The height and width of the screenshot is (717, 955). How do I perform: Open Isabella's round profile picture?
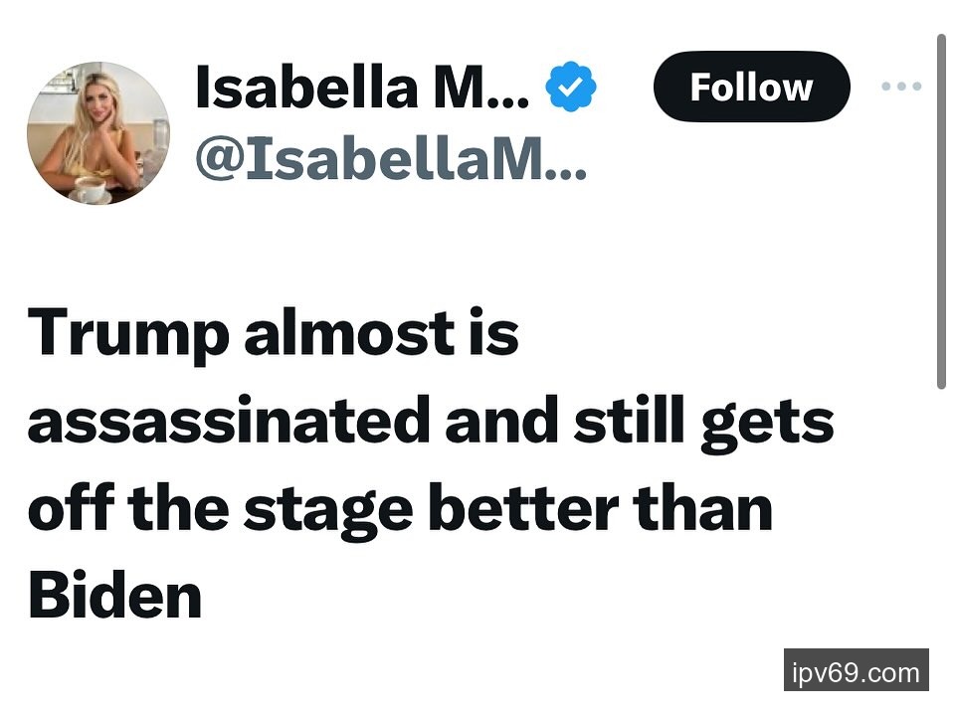(x=97, y=133)
